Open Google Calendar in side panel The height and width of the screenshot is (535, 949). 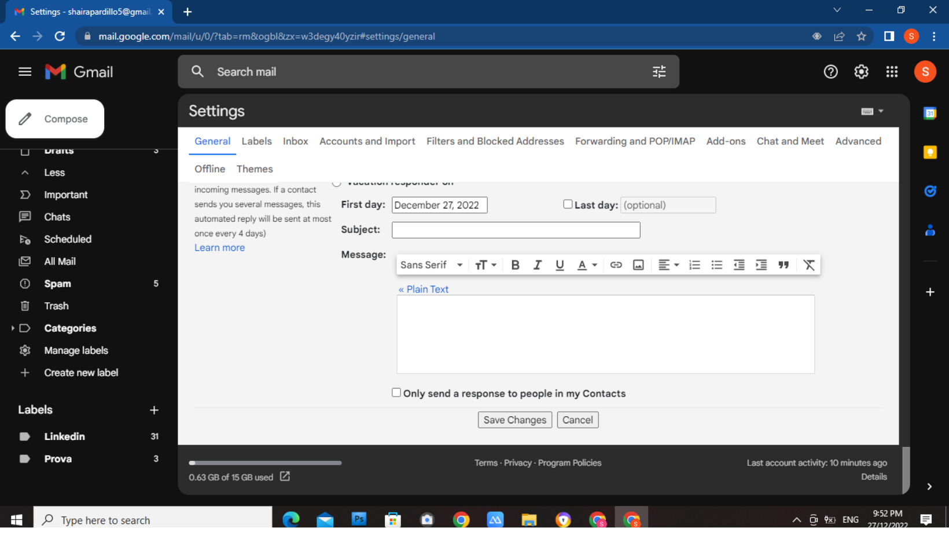tap(930, 113)
